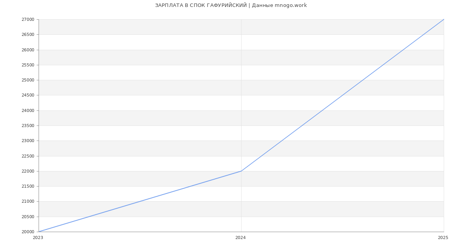Image resolution: width=463 pixels, height=251 pixels.
Task: Select the 23000 y-axis label
Action: pos(28,141)
